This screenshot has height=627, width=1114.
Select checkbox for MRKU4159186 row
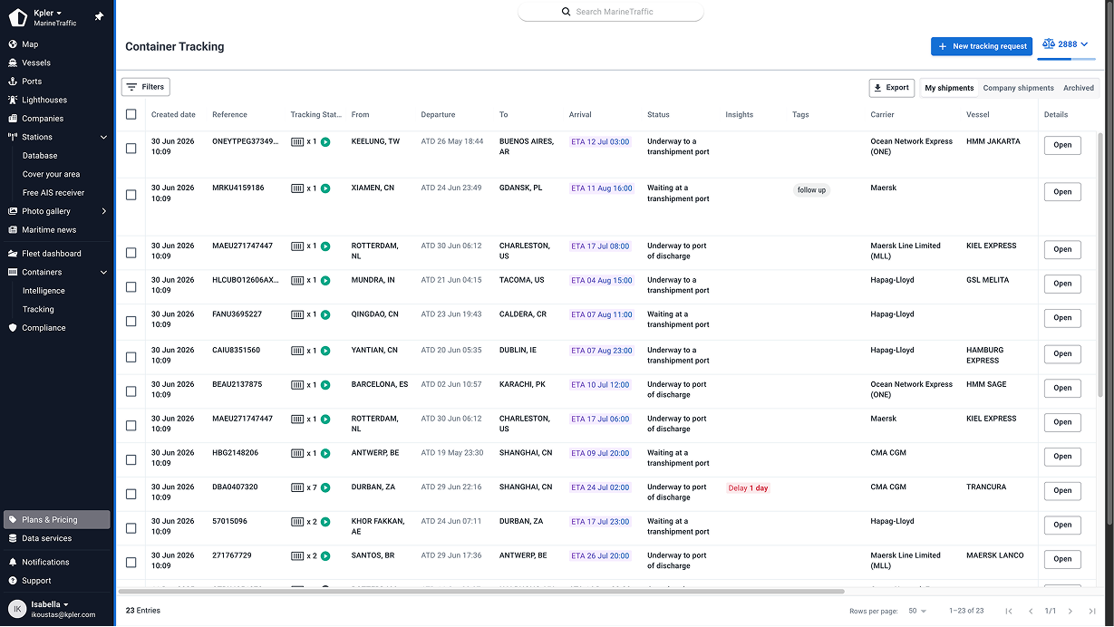point(131,195)
